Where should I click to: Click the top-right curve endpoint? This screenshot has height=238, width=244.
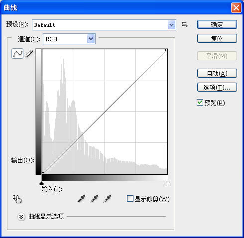(166, 50)
